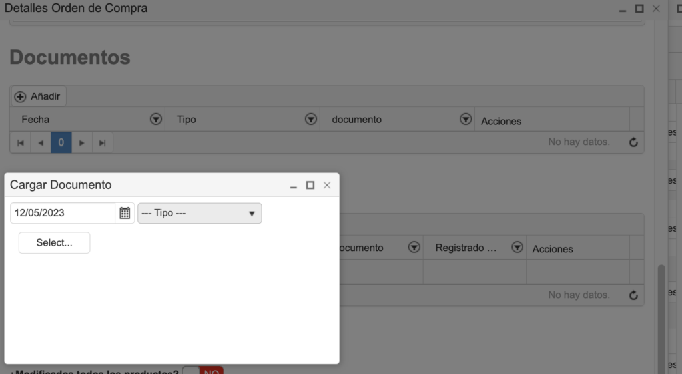
Task: Go to last page of Documentos grid
Action: coord(102,142)
